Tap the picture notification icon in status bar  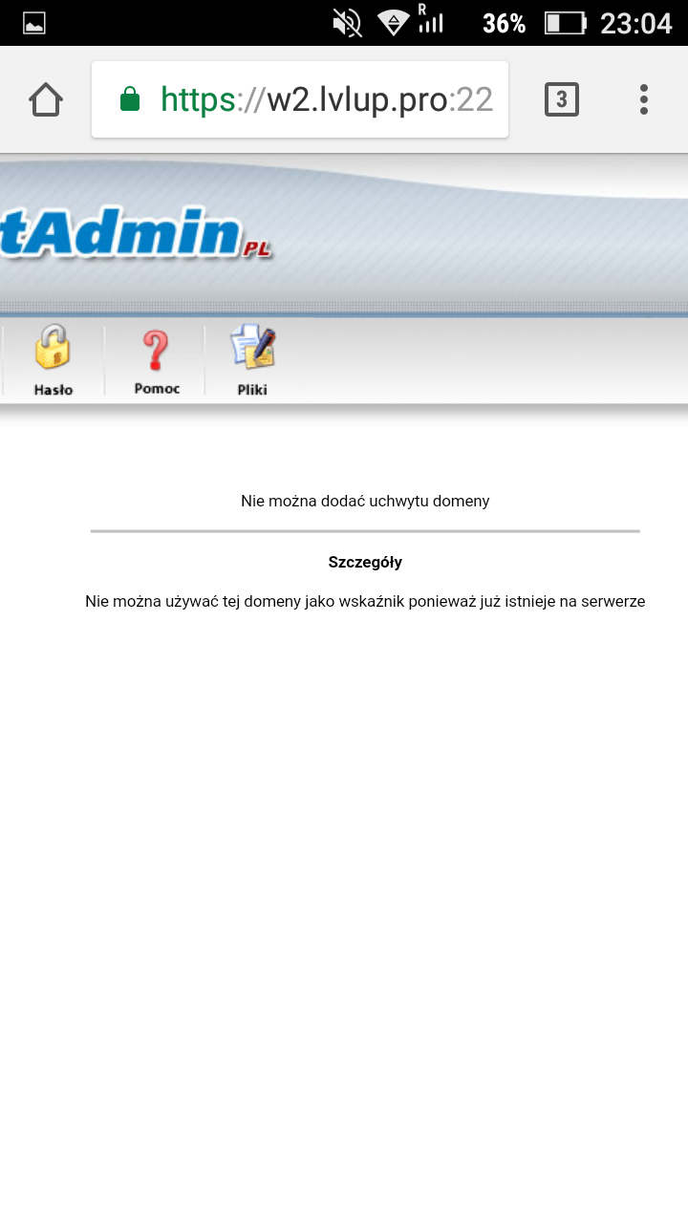34,23
